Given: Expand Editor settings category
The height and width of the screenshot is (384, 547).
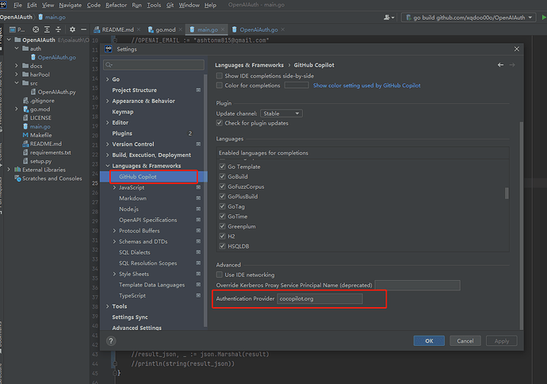Looking at the screenshot, I should 108,122.
